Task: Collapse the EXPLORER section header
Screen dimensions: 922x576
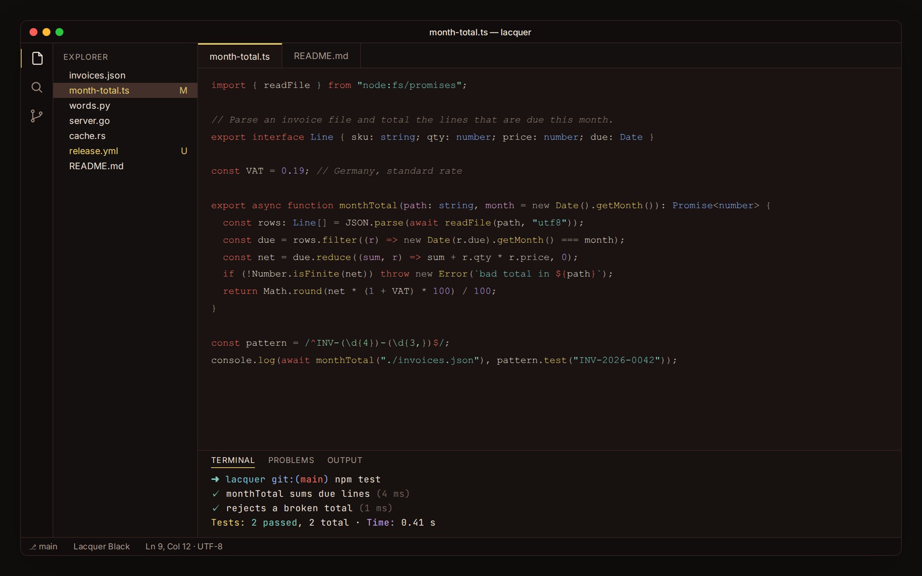Action: pyautogui.click(x=86, y=57)
